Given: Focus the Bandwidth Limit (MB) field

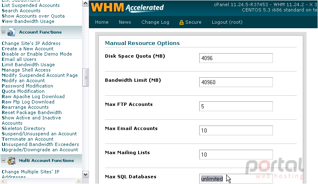Looking at the screenshot, I should 236,82.
